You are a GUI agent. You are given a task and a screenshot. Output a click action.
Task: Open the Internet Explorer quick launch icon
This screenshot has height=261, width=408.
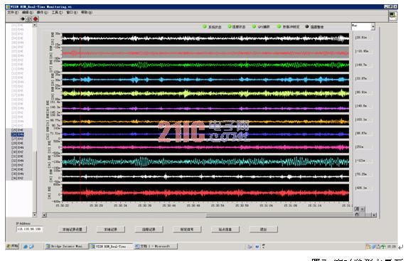[26, 246]
